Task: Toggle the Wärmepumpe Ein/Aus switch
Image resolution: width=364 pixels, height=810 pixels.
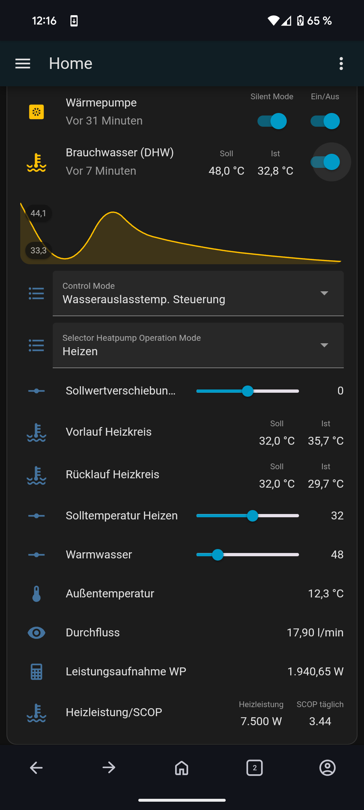Action: pos(325,121)
